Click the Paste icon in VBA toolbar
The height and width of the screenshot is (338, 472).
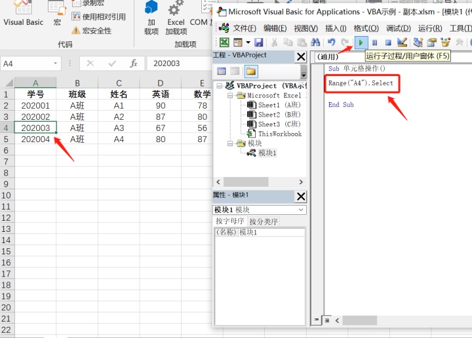302,43
